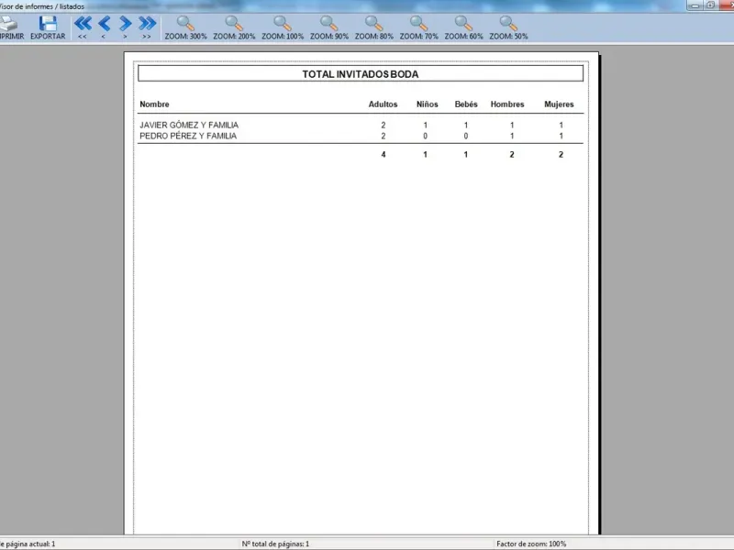Click the Nombre column header
This screenshot has width=734, height=550.
[x=154, y=104]
